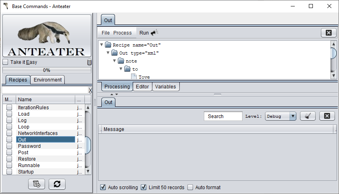
Task: Click the Anteater logo image
Action: [x=47, y=36]
